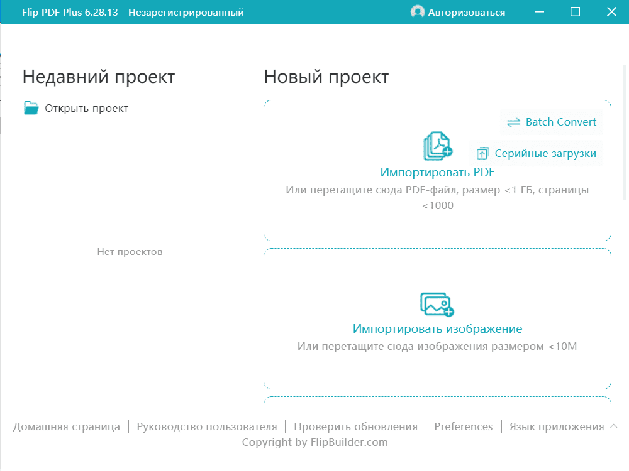The image size is (629, 471).
Task: Open the Авторизоваться login link
Action: click(x=466, y=13)
